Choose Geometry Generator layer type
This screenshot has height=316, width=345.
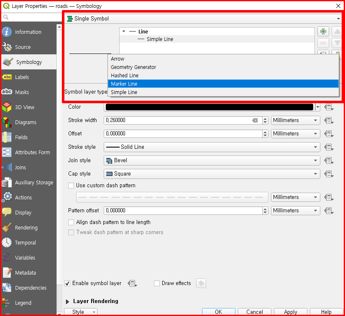click(x=223, y=67)
